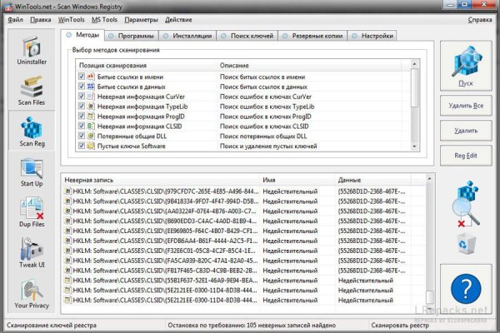Select the Scan Reg tool
Screen dimensions: 500x333
tap(32, 132)
